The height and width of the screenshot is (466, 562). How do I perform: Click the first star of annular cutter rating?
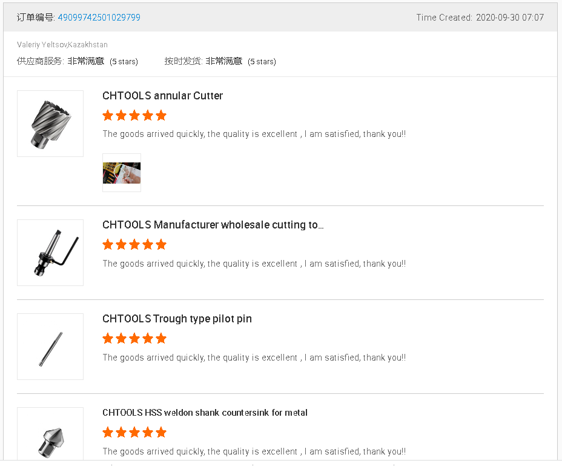(x=108, y=116)
